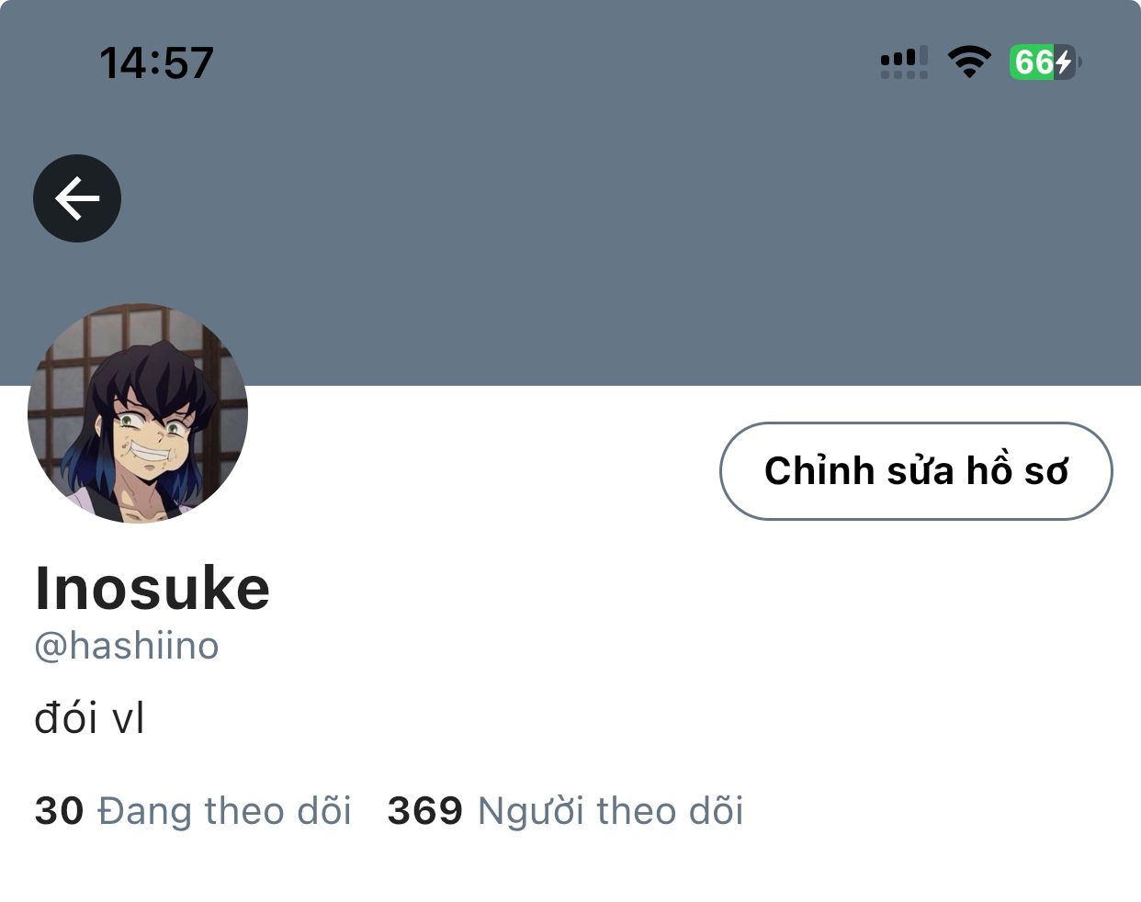The image size is (1141, 902).
Task: Tap the battery indicator showing 66
Action: [1045, 62]
